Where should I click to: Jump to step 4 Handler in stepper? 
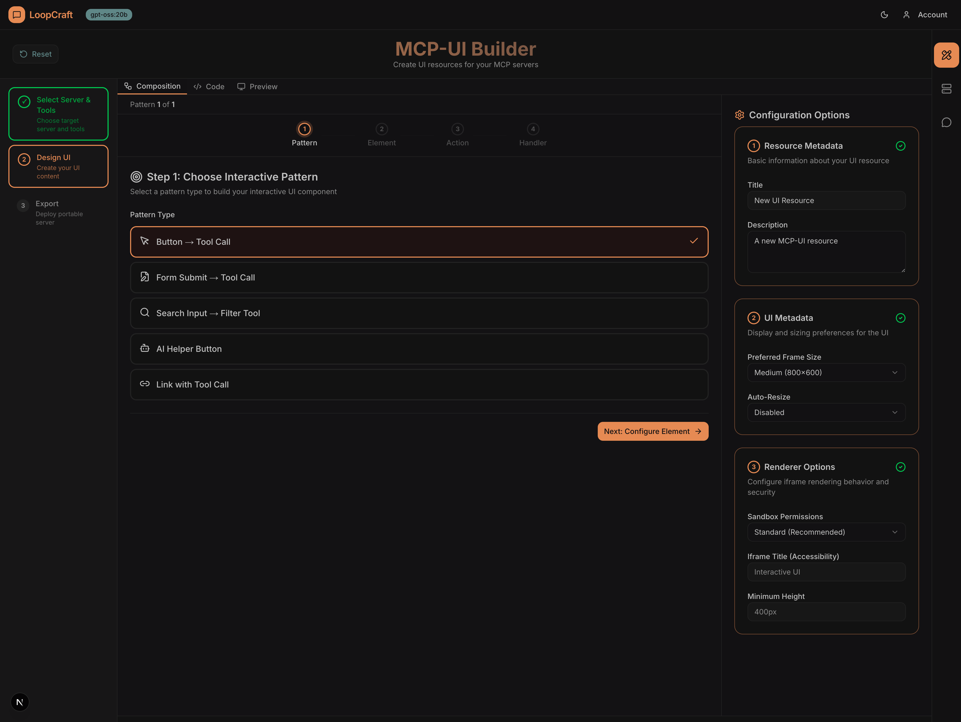point(533,134)
